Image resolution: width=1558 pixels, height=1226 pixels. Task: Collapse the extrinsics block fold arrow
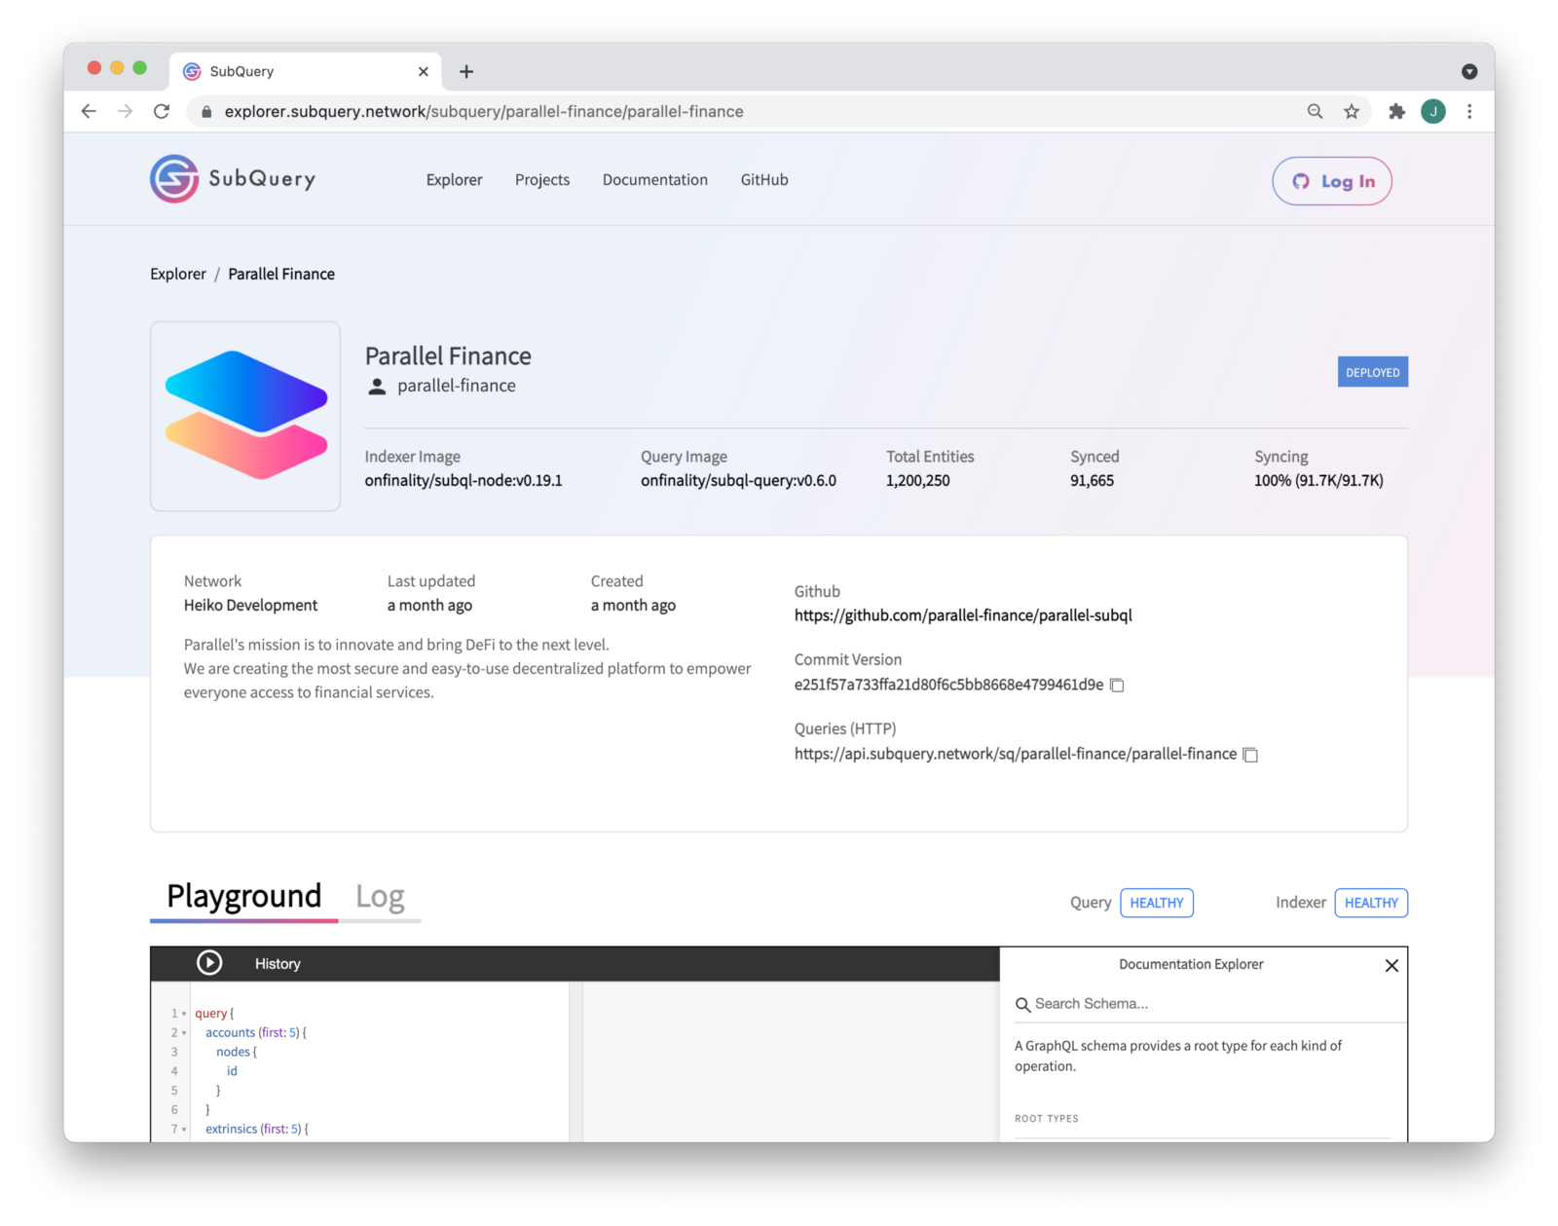point(184,1130)
